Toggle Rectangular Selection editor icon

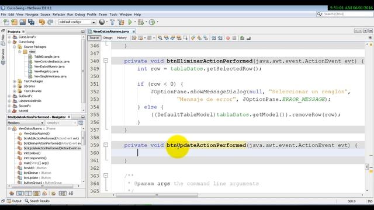pyautogui.click(x=185, y=38)
